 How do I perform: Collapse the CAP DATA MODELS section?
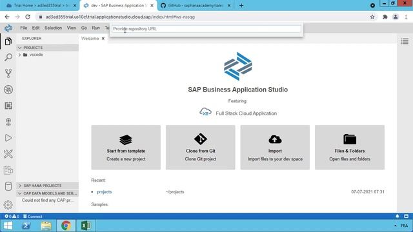point(47,193)
